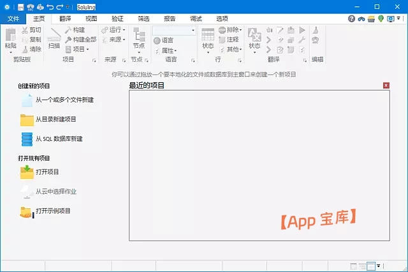Click the broom icon in Edit (编辑) group
Screen dimensions: 408x272
(x=316, y=30)
